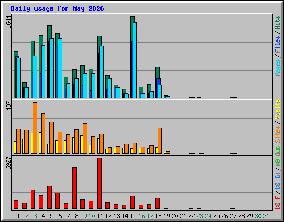Viewport: 284px width, 222px height.
Task: Click the red kB bar for day 5
Action: (x=49, y=198)
